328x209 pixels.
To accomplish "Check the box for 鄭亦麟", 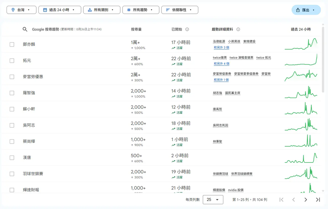I will 12,44.
